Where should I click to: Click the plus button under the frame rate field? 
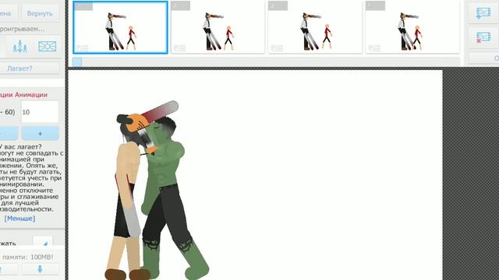(x=40, y=133)
